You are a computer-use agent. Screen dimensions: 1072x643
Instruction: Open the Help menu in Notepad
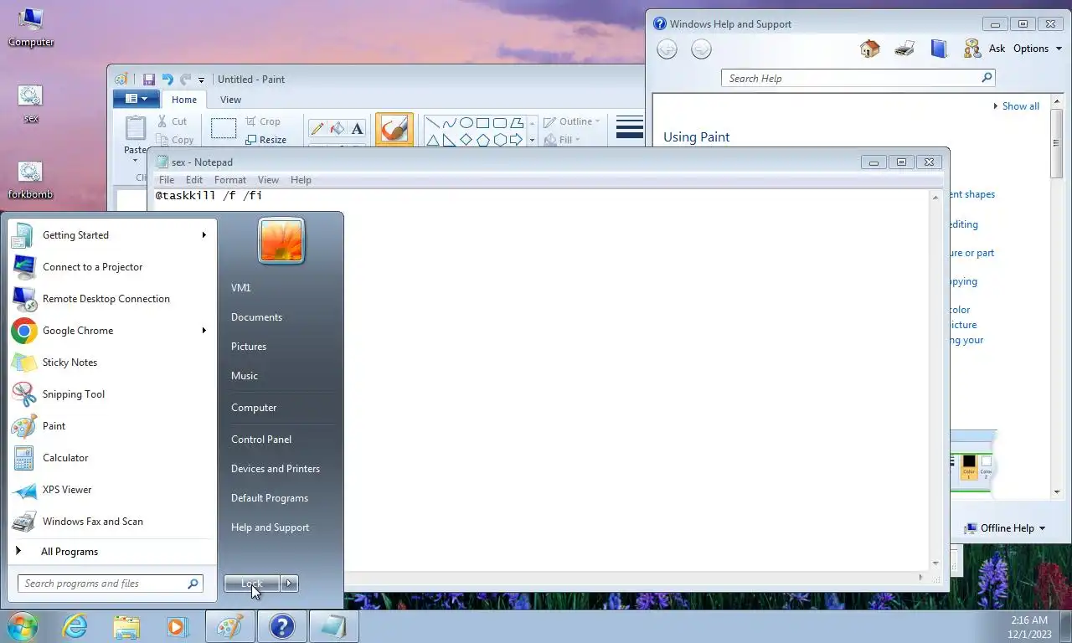(x=301, y=180)
